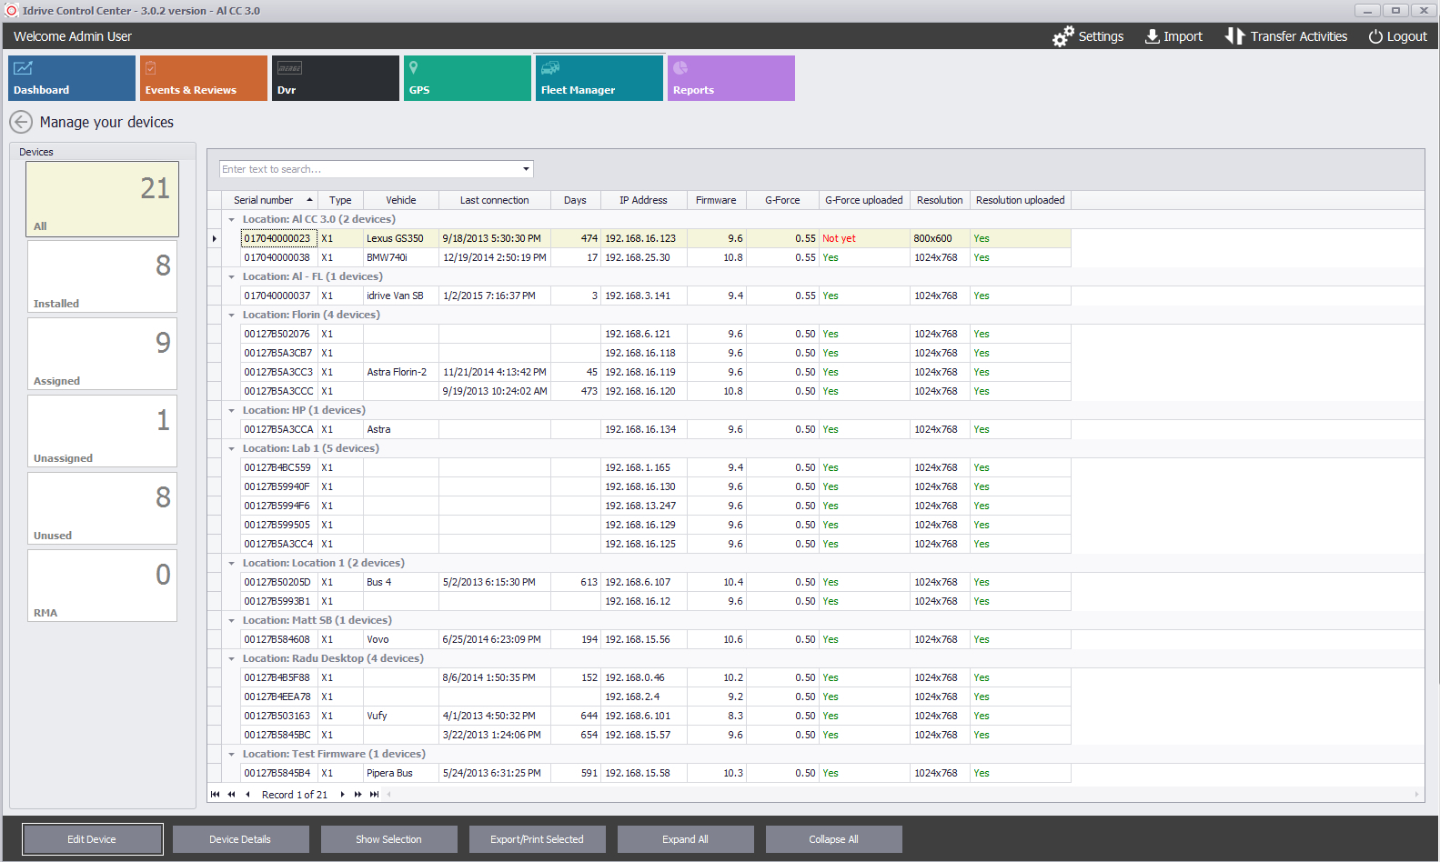Open the Fleet Manager tile
This screenshot has height=862, width=1440.
click(599, 78)
